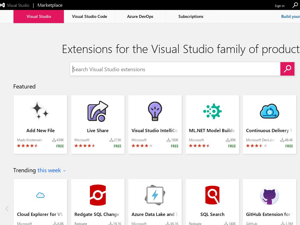Click the download icon beside 89K
The width and height of the screenshot is (300, 225).
(x=228, y=140)
